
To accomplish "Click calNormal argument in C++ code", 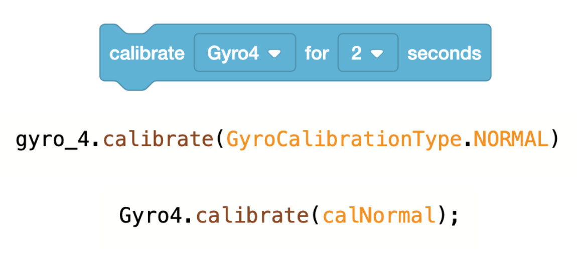I will pos(378,215).
